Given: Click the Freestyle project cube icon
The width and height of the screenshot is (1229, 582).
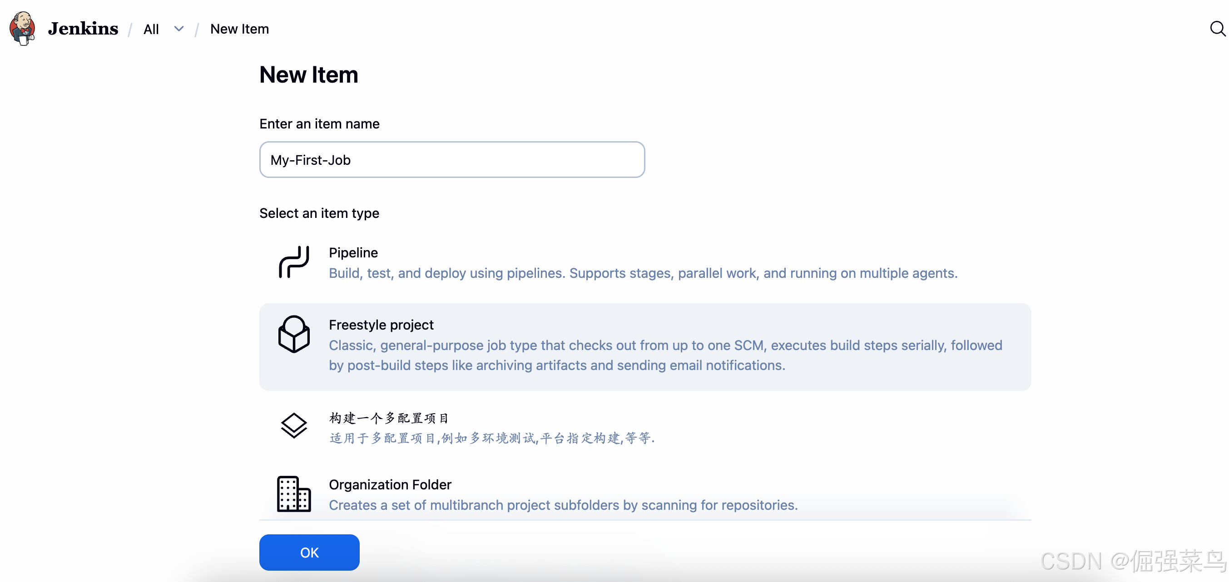Looking at the screenshot, I should coord(294,335).
